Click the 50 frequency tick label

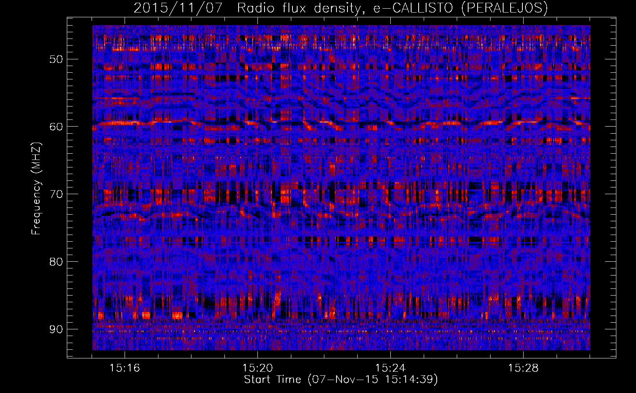(56, 59)
